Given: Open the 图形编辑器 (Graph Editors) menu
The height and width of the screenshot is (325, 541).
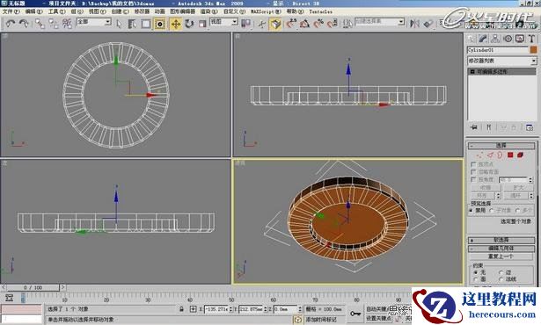Looking at the screenshot, I should (182, 11).
